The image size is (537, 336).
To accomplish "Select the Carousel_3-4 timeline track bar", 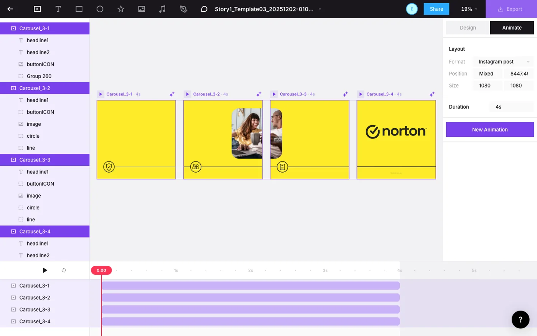I will [250, 321].
